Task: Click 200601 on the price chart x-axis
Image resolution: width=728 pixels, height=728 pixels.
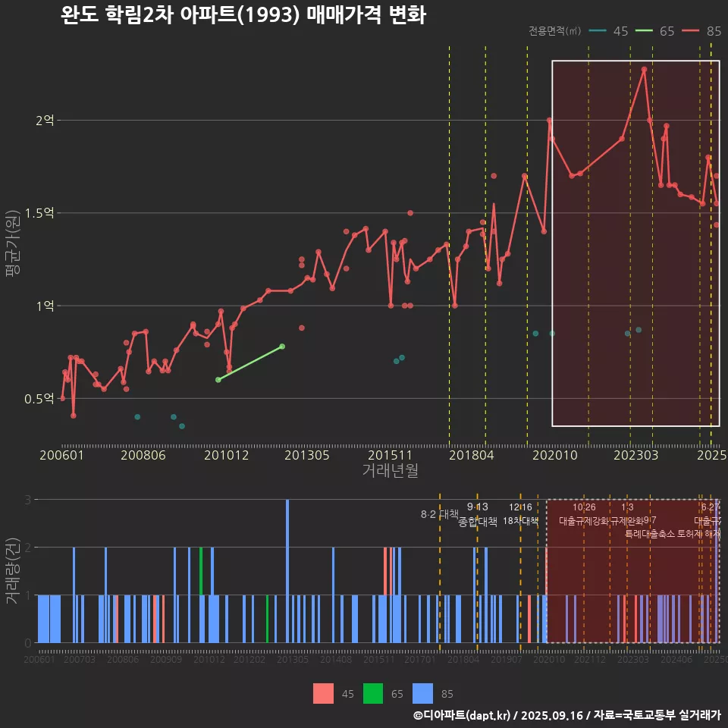Action: click(61, 455)
